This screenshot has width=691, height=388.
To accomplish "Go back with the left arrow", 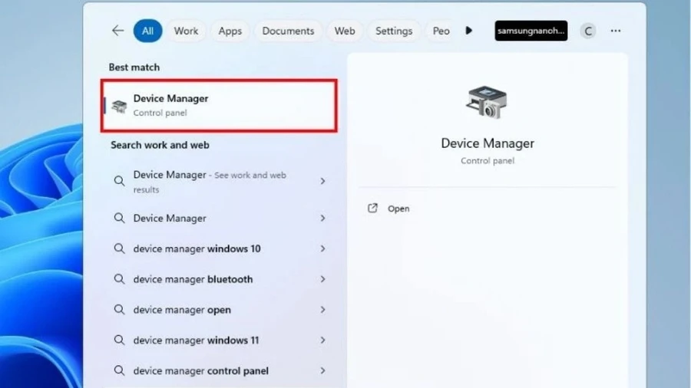I will [x=117, y=31].
